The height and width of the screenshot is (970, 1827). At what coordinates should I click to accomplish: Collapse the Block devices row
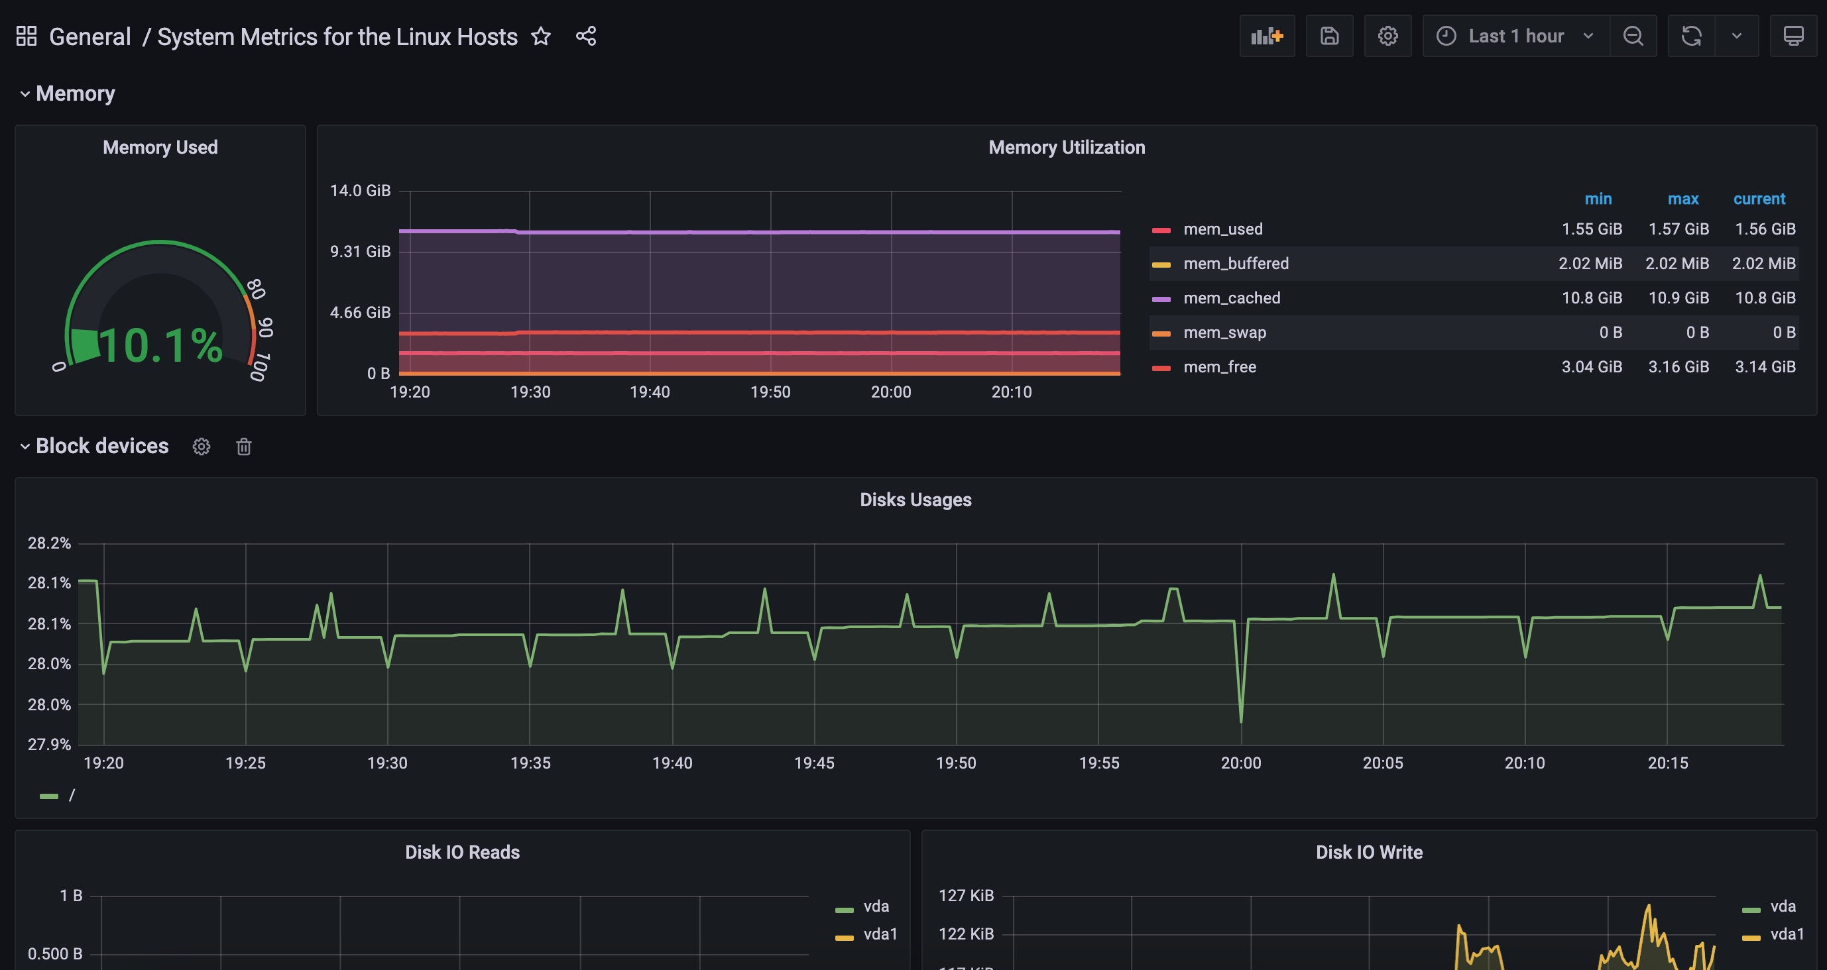[101, 446]
